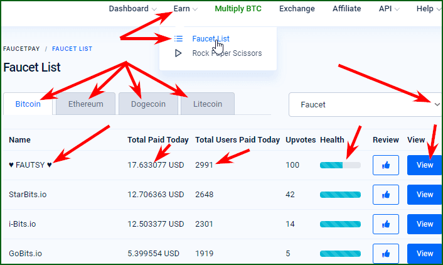Image resolution: width=443 pixels, height=265 pixels.
Task: Open the API dropdown menu
Action: pos(389,9)
